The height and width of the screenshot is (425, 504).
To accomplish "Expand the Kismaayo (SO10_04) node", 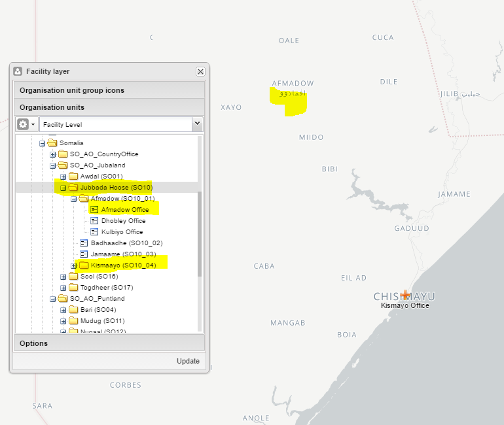I will click(74, 265).
